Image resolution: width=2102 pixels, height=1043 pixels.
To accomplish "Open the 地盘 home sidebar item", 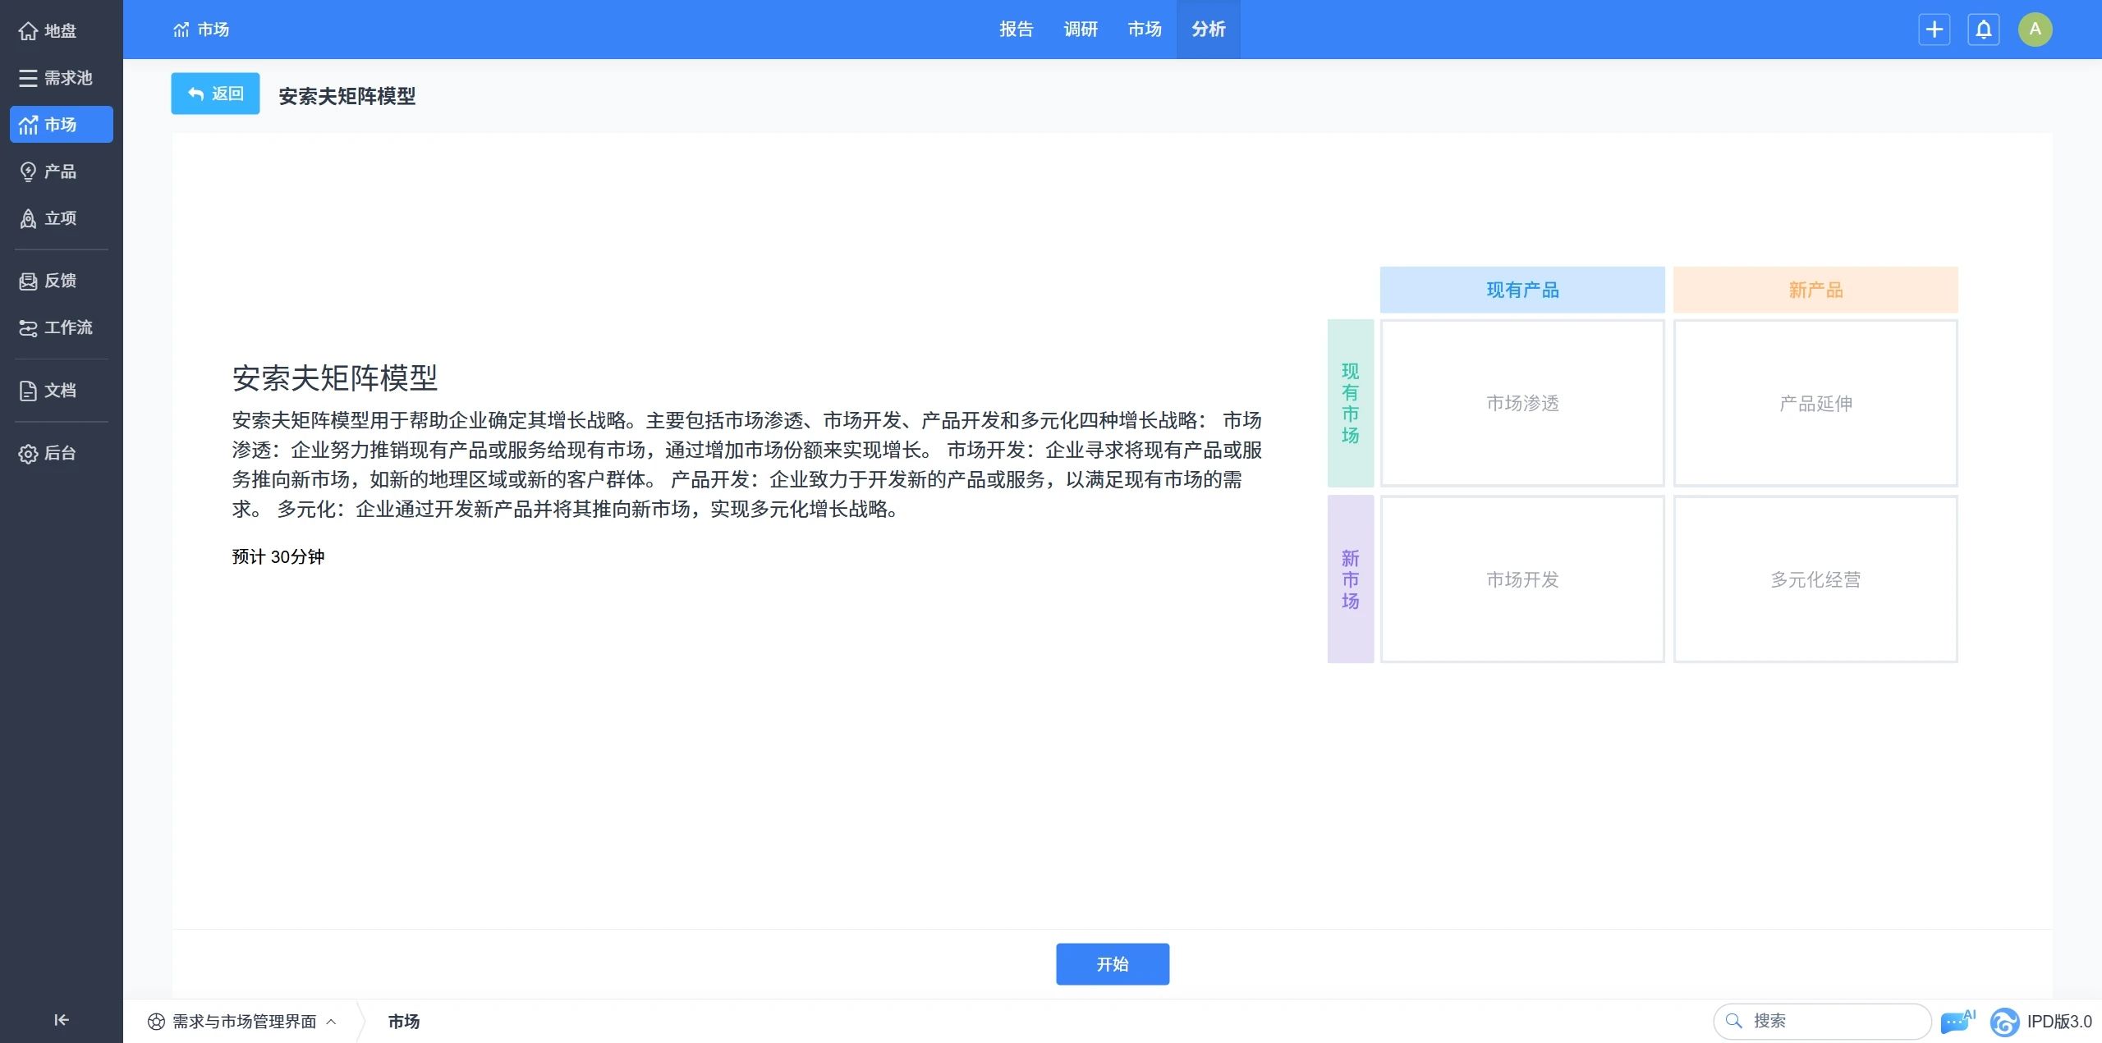I will 49,31.
